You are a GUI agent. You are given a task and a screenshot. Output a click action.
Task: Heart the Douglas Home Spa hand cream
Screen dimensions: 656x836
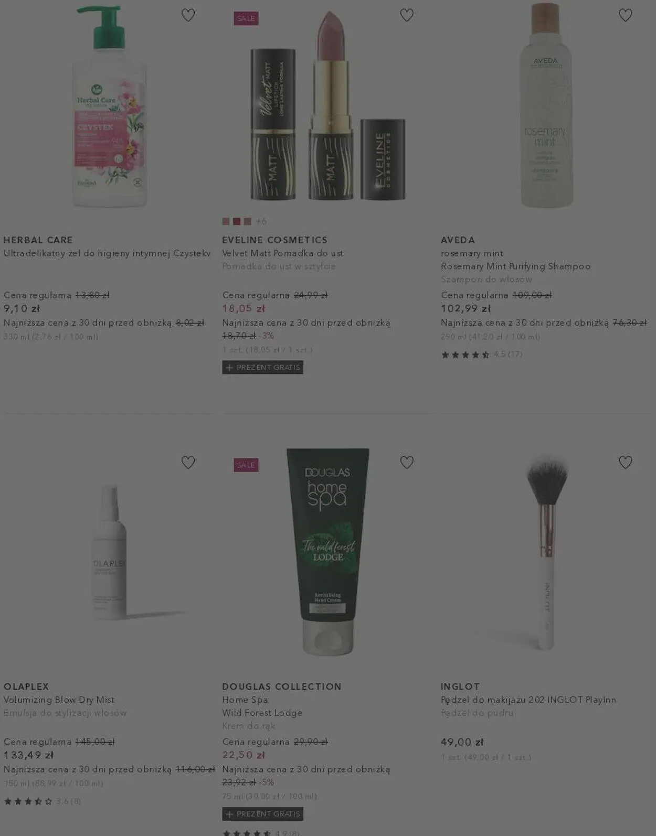coord(407,462)
